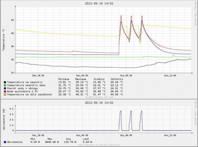Click the obciazenie [W] vertical axis label
Image resolution: width=198 pixels, height=147 pixels.
(x=4, y=119)
